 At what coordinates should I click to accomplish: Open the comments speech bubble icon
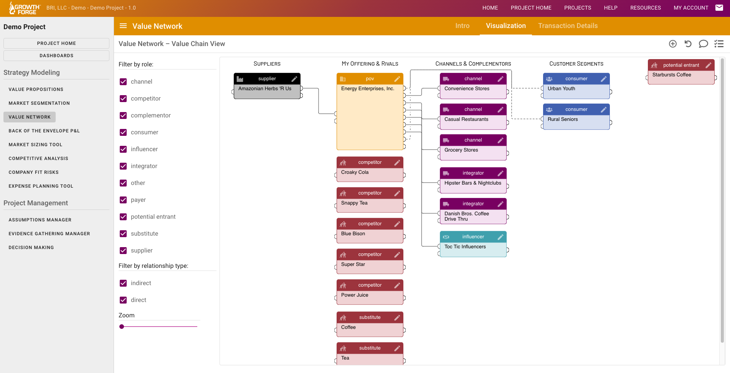(x=703, y=44)
